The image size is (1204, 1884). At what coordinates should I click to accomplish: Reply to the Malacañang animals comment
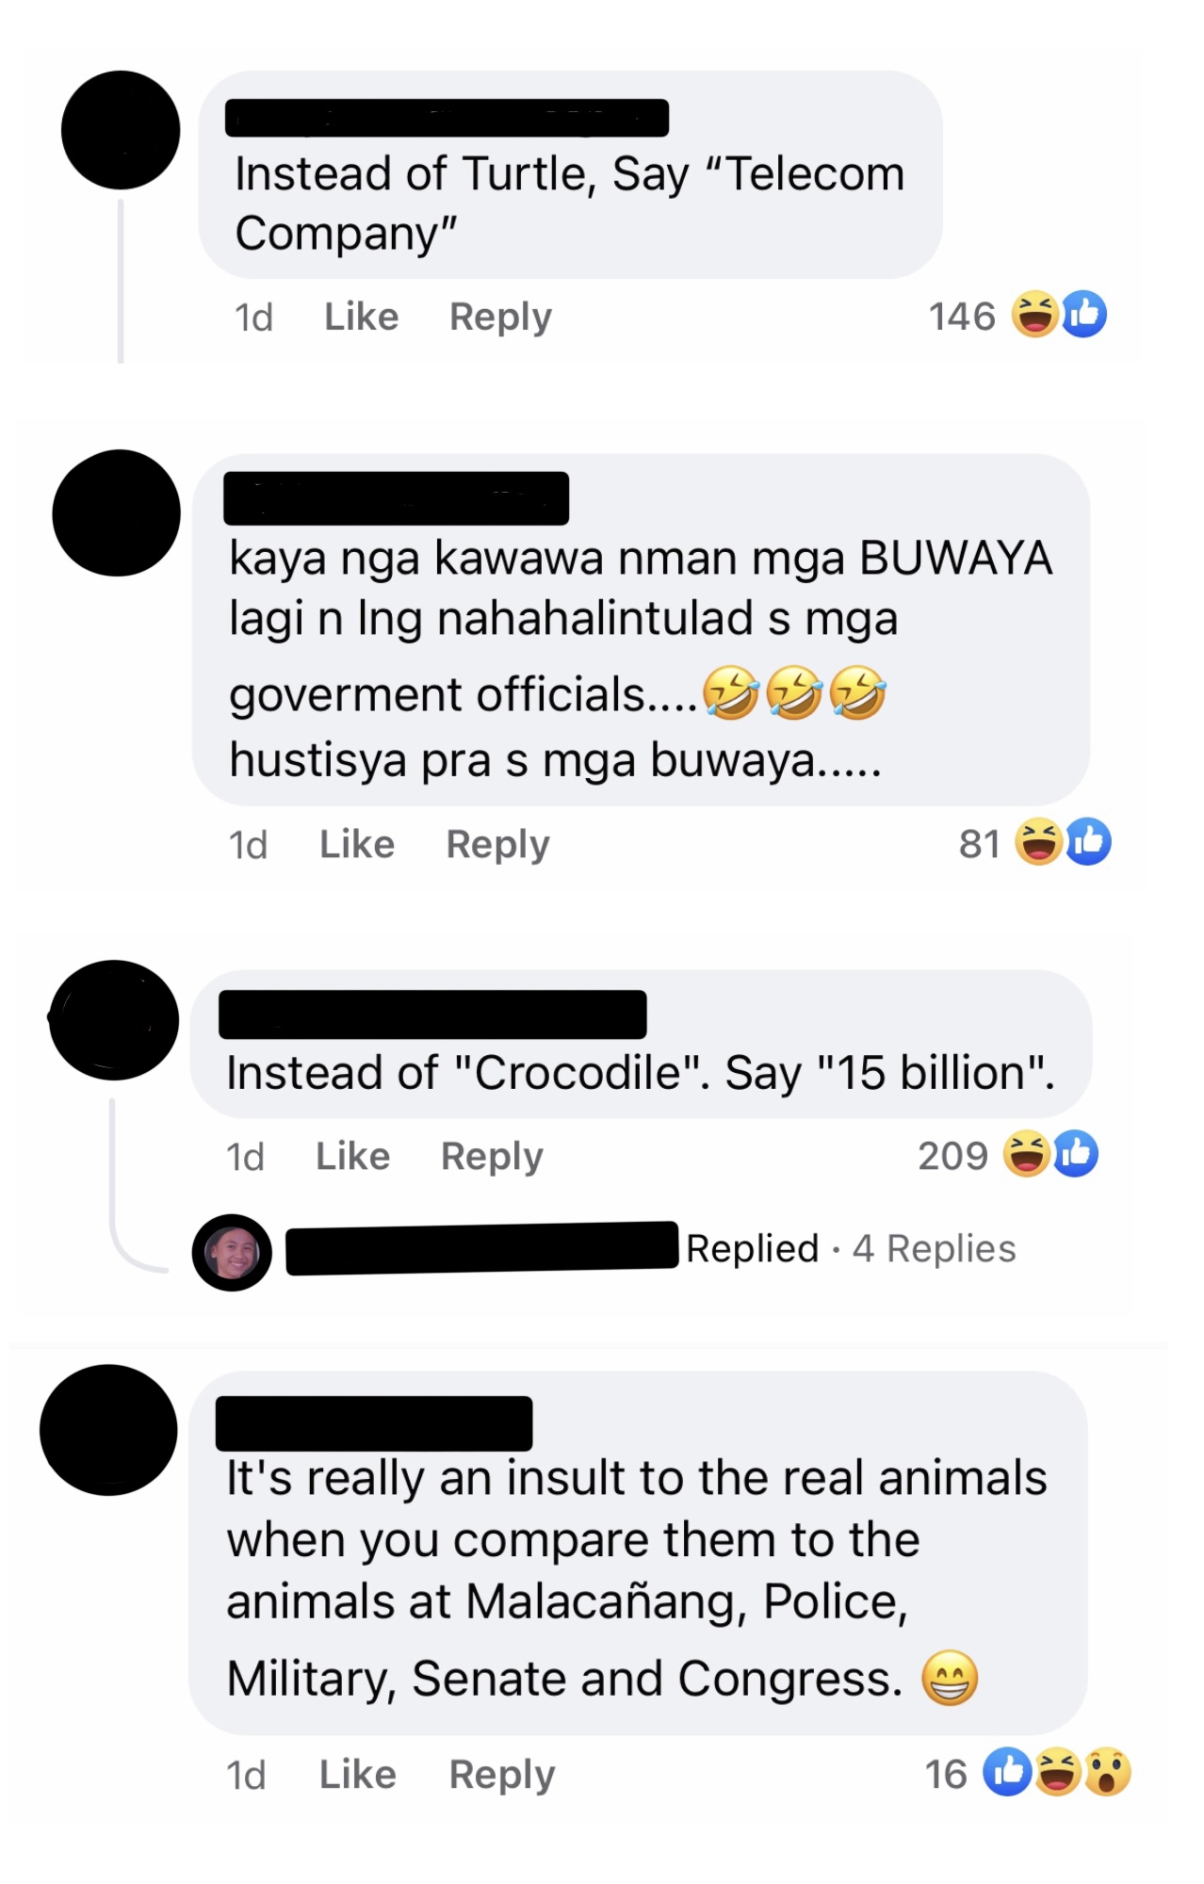pos(502,1776)
